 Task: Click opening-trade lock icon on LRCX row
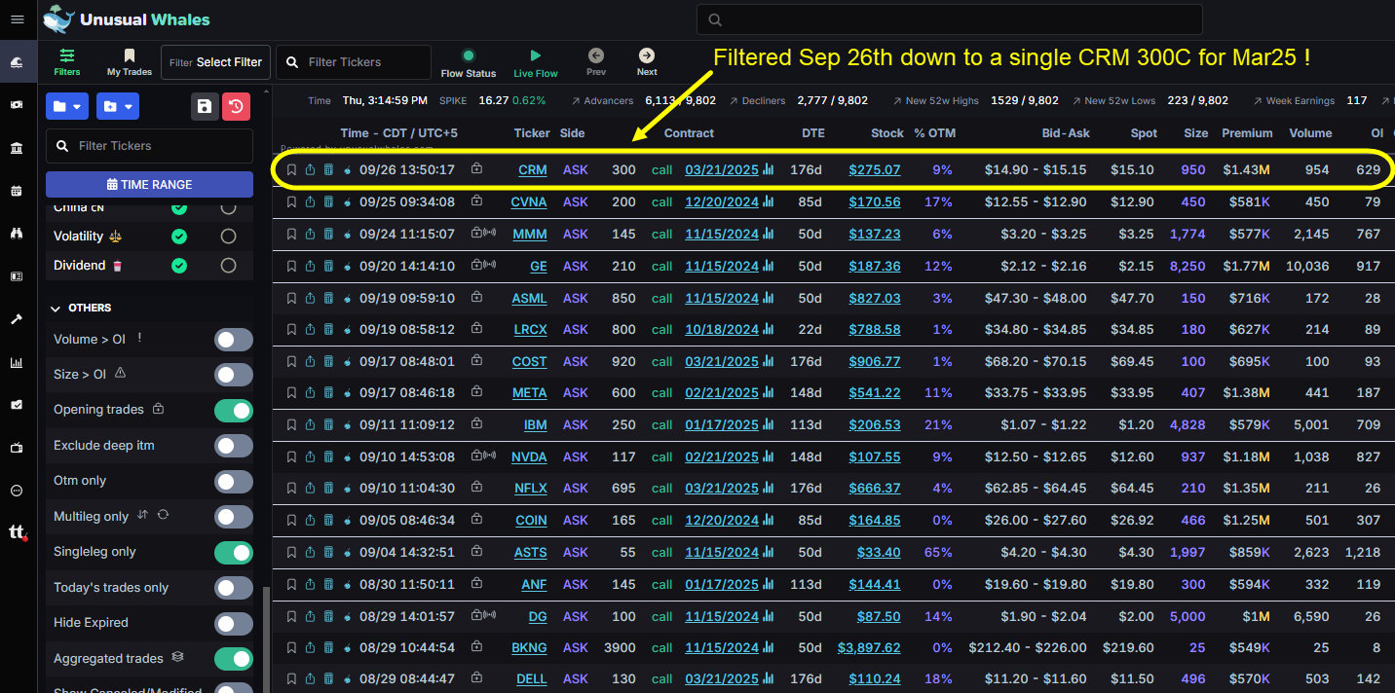pos(476,329)
